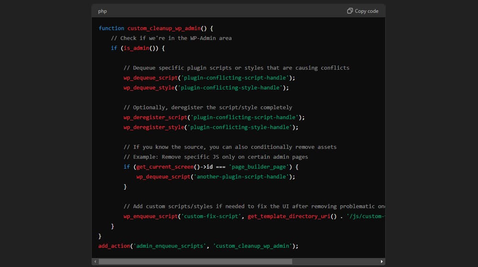The height and width of the screenshot is (267, 478).
Task: Click the 'custom-fix-script' string
Action: point(211,216)
